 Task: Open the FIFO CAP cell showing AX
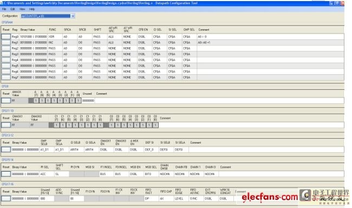166,199
